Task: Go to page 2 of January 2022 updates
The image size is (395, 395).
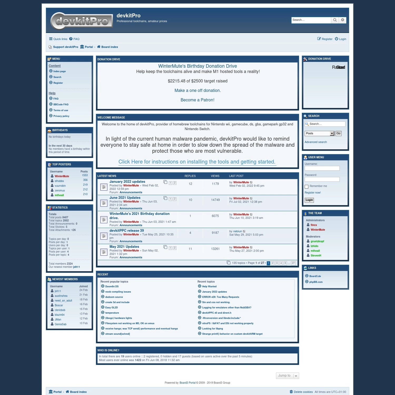Action: pos(175,183)
